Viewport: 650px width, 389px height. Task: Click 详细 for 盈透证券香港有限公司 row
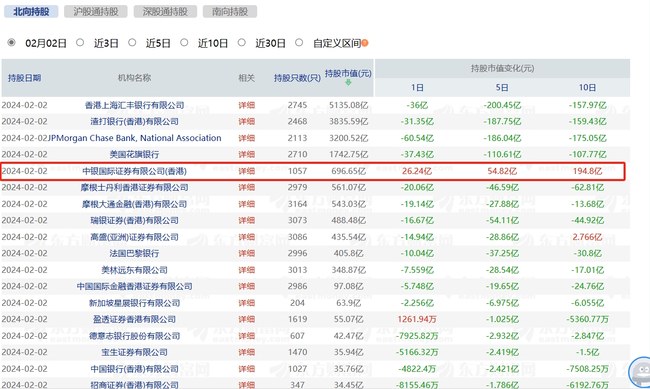point(246,319)
